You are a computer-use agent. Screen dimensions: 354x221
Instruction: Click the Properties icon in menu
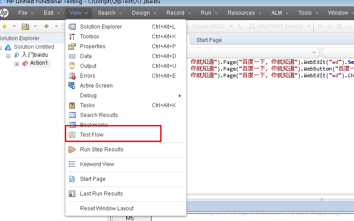tap(72, 46)
